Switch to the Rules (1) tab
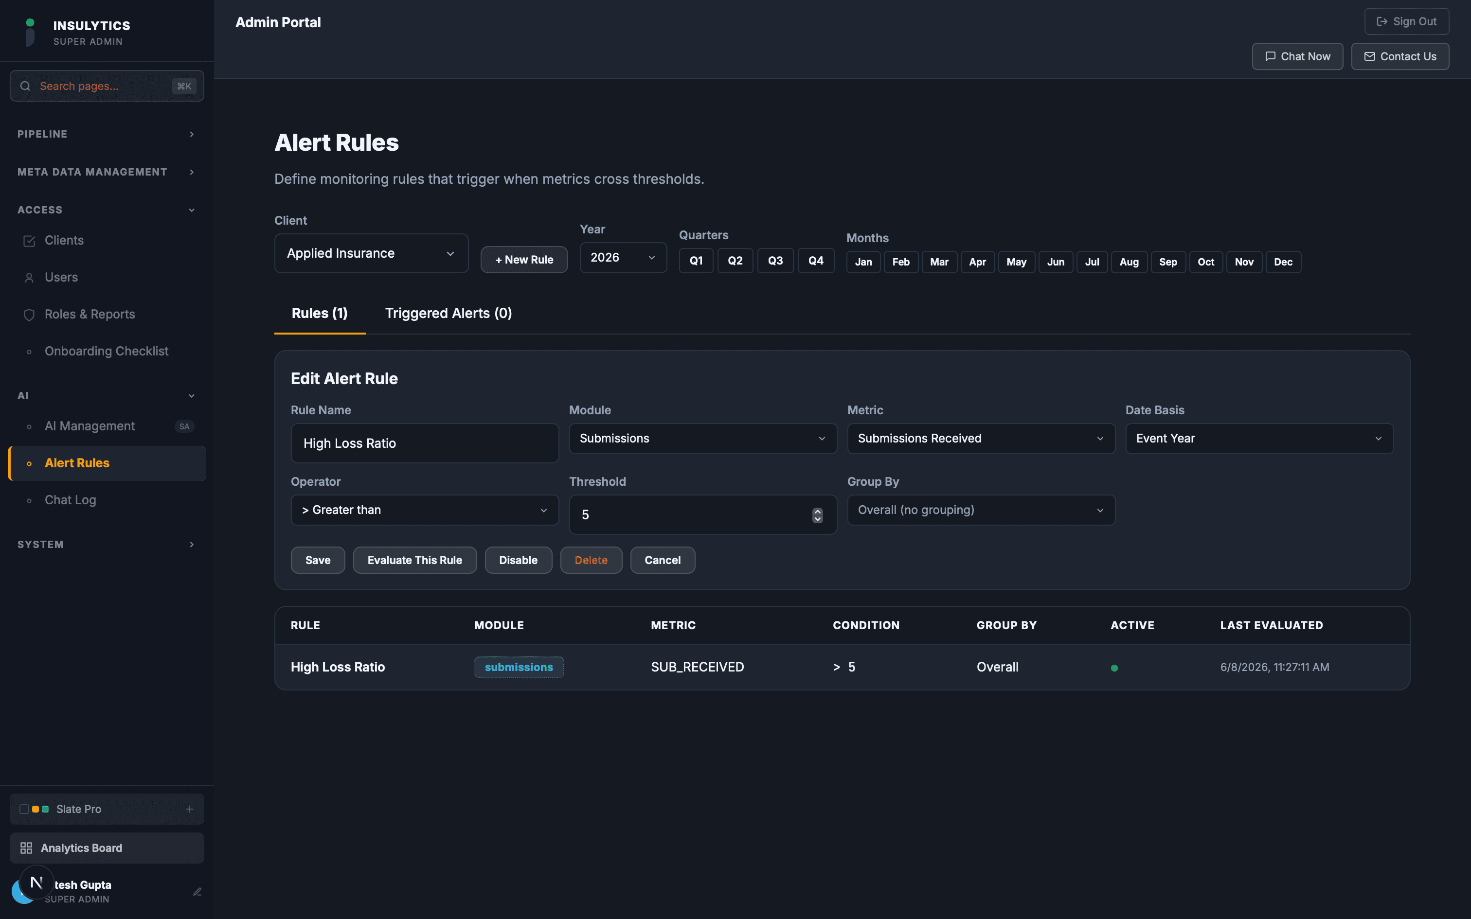 click(320, 314)
